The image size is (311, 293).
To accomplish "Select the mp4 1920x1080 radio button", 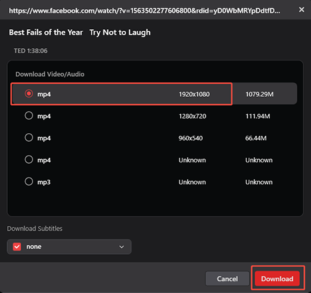I will pos(29,94).
